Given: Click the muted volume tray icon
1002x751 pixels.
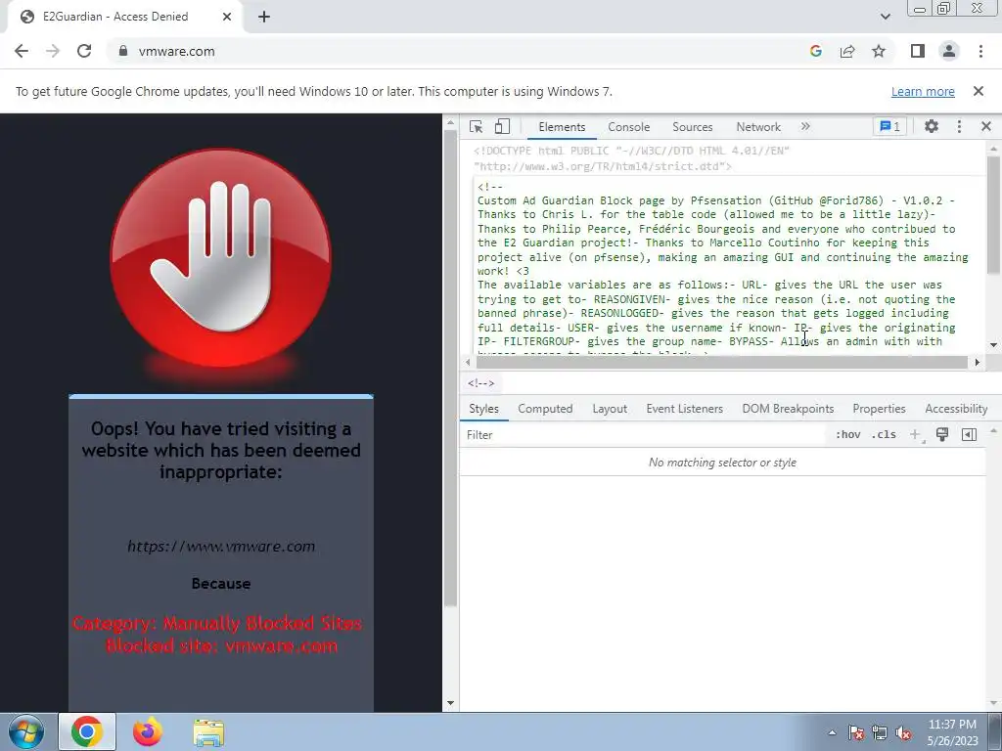Looking at the screenshot, I should coord(903,732).
